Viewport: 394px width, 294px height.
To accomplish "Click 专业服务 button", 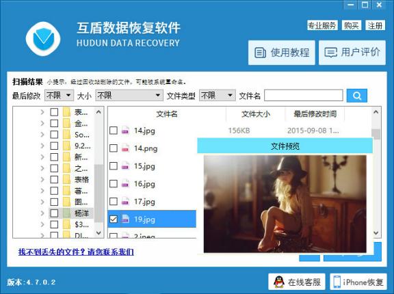I will [322, 25].
